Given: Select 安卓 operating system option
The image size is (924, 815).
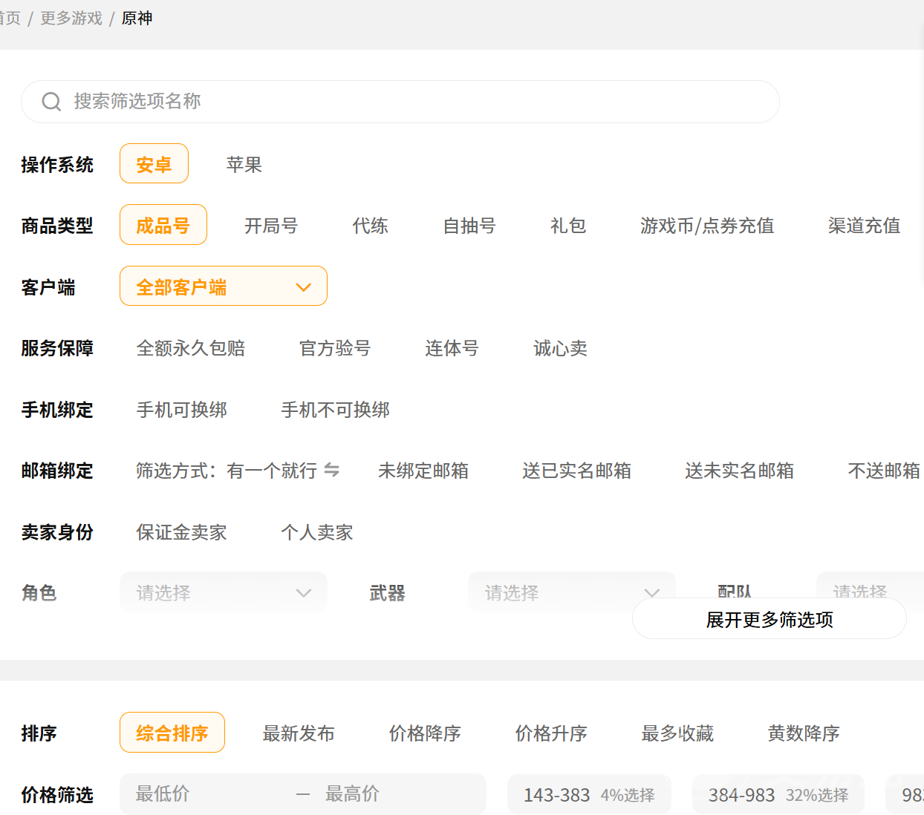Looking at the screenshot, I should tap(154, 164).
